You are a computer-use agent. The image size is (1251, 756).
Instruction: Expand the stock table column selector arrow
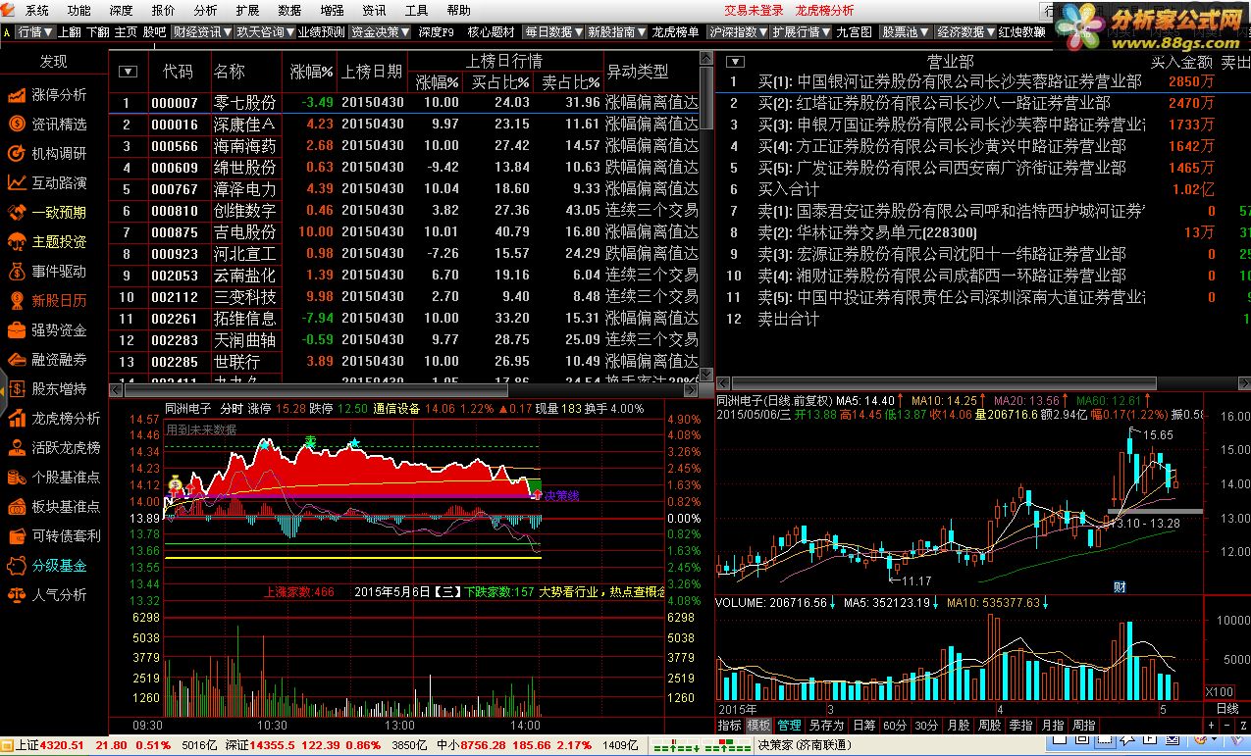128,72
